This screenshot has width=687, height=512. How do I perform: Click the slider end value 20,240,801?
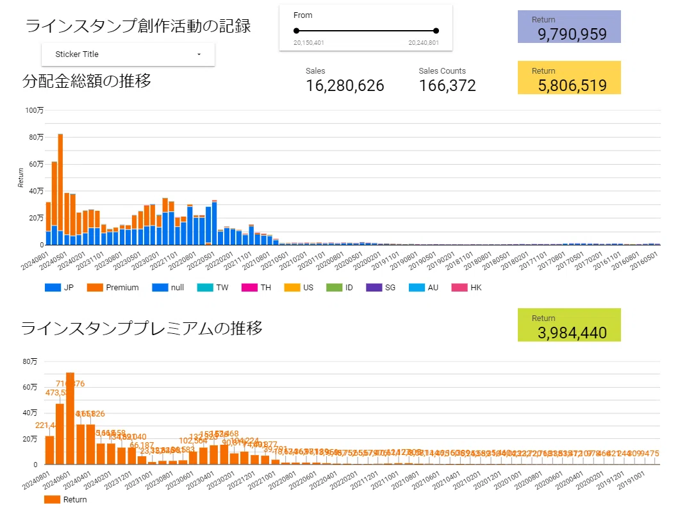pos(424,42)
